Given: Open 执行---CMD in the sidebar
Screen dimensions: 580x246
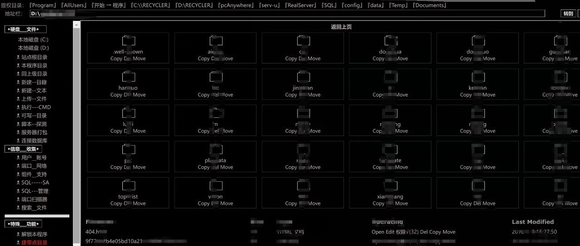Looking at the screenshot, I should [36, 107].
